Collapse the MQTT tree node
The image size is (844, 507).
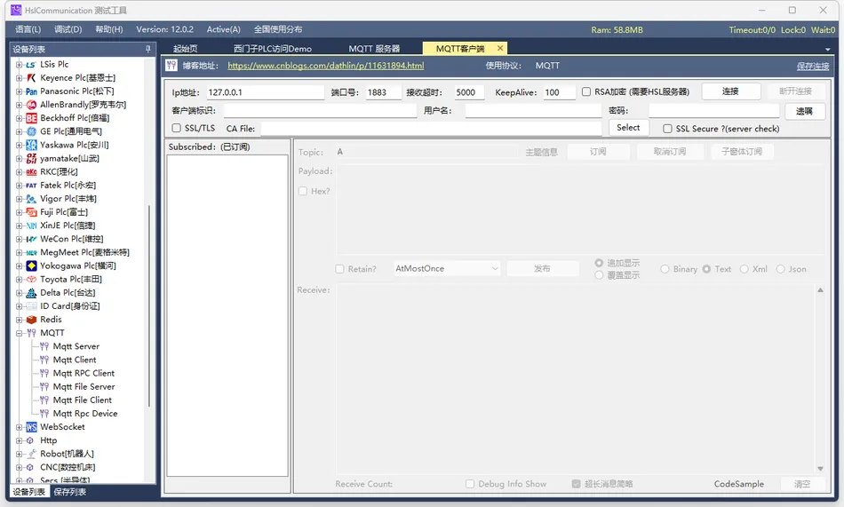(x=19, y=333)
